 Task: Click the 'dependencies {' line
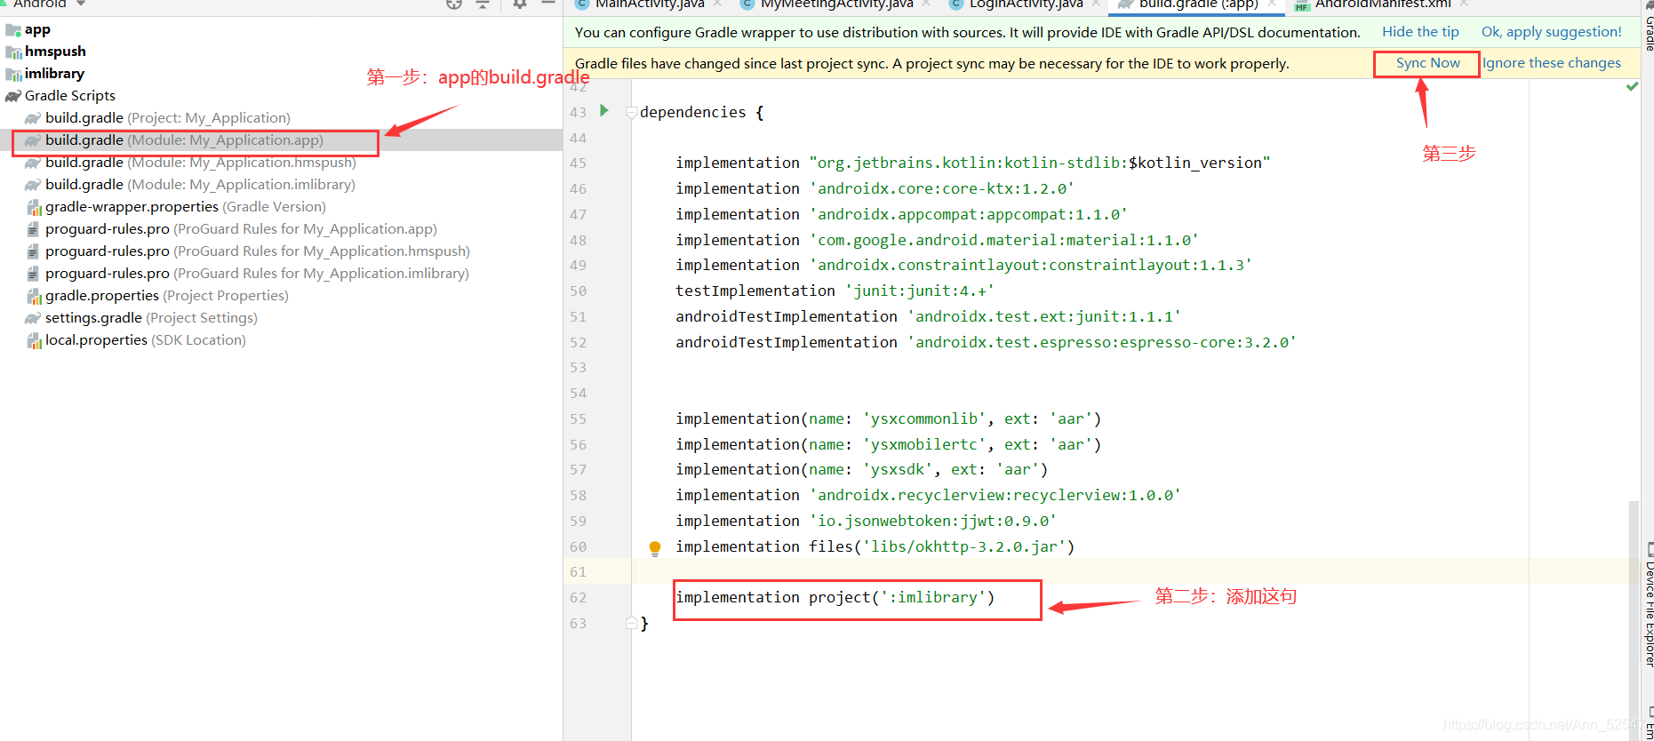point(701,112)
